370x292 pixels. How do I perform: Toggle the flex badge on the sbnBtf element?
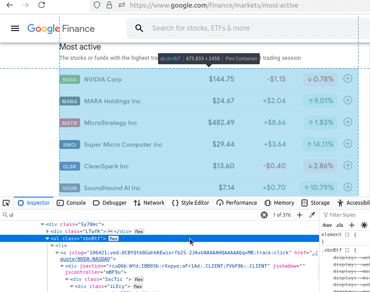click(x=113, y=238)
